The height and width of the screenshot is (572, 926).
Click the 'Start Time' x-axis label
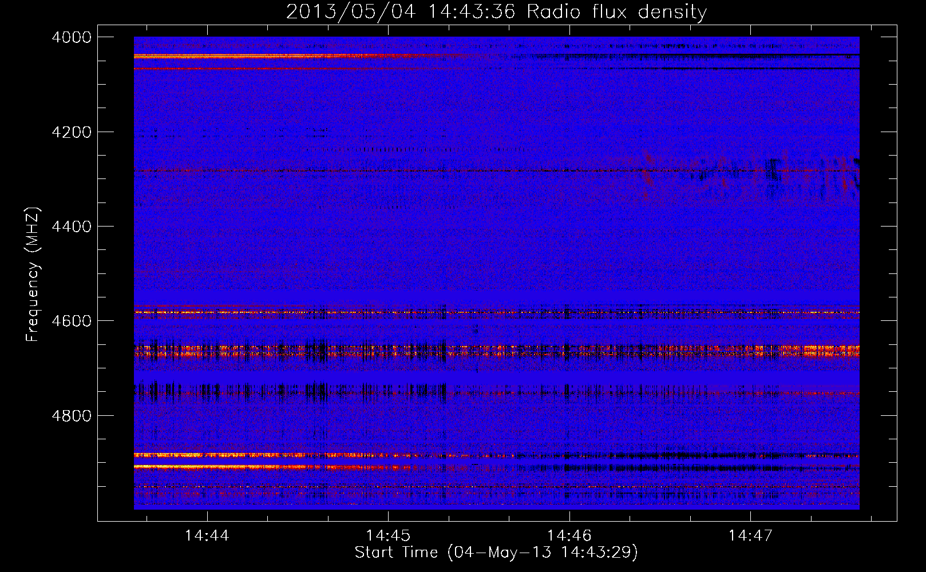pos(396,552)
